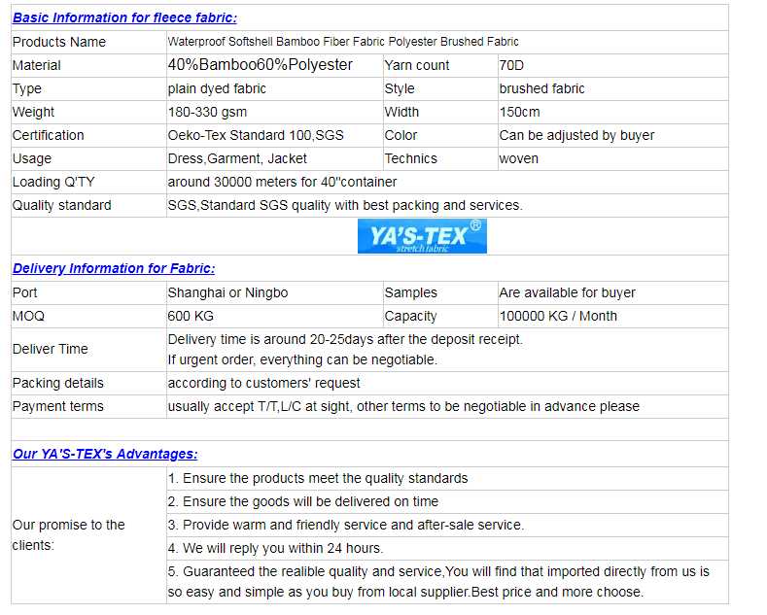Click the brushed fabric style value
The width and height of the screenshot is (767, 615).
tap(541, 88)
